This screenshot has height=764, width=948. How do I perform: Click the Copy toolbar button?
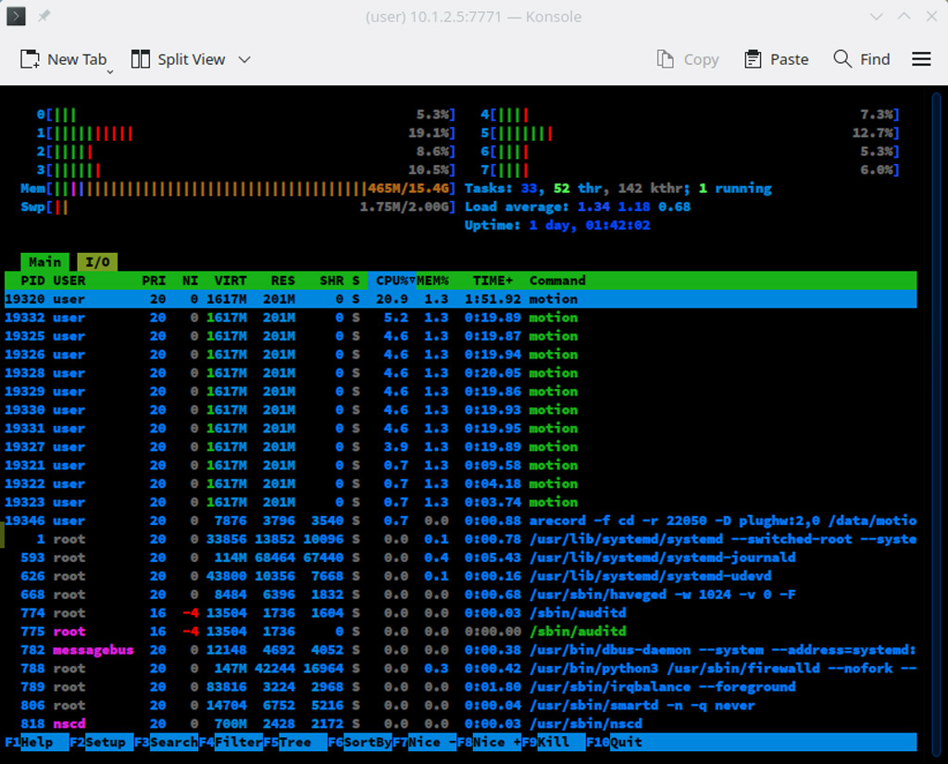[688, 59]
